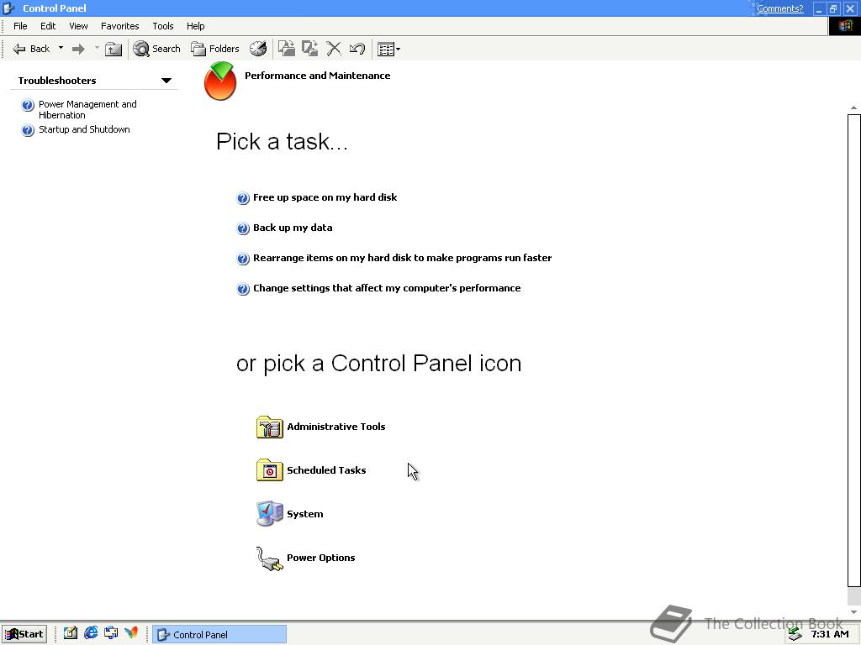The image size is (861, 645).
Task: Open the Power Options plug icon
Action: 270,558
